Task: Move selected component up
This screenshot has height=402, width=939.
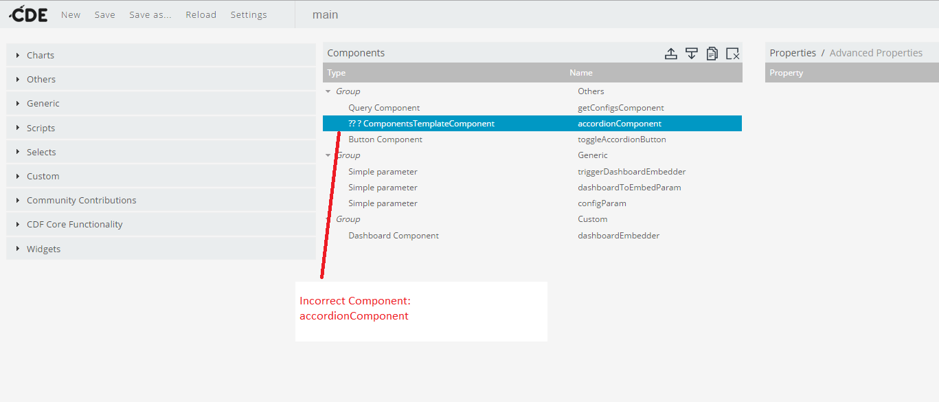Action: [671, 53]
